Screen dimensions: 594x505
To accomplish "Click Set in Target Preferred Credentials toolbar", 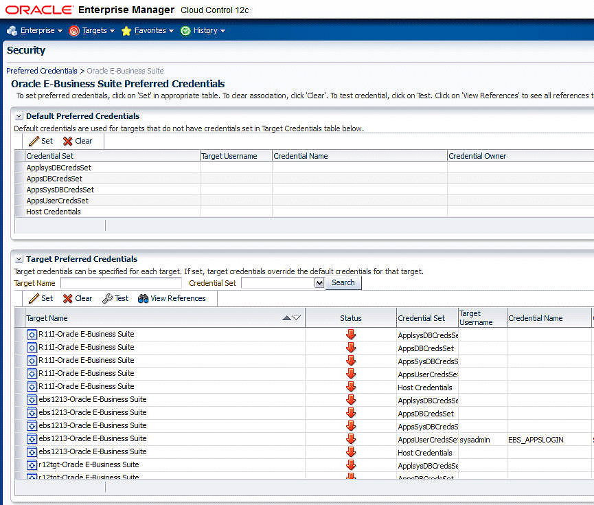I will 41,298.
